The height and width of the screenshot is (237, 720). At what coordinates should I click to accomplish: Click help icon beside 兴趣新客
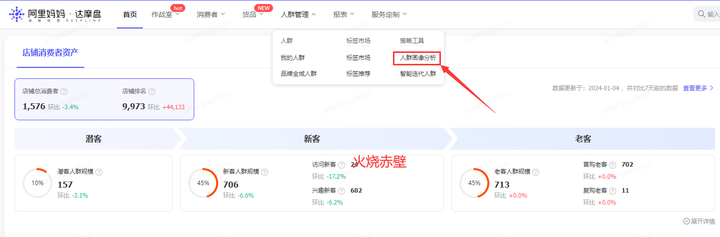pyautogui.click(x=342, y=191)
